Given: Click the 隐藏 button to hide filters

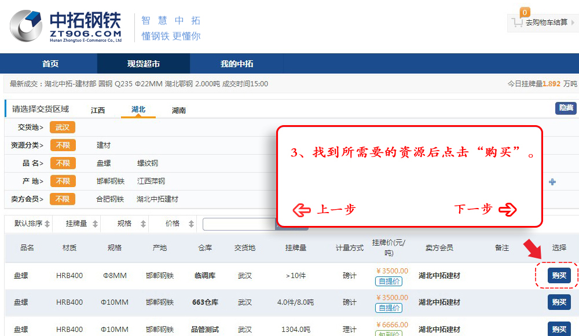Looking at the screenshot, I should click(566, 108).
